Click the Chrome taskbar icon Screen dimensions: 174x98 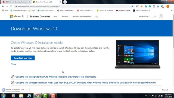click(37, 96)
